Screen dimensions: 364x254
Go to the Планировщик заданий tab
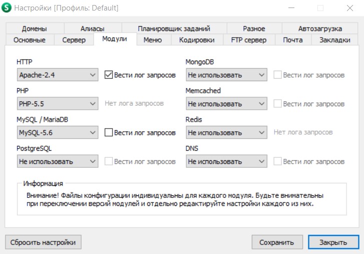[x=174, y=29]
